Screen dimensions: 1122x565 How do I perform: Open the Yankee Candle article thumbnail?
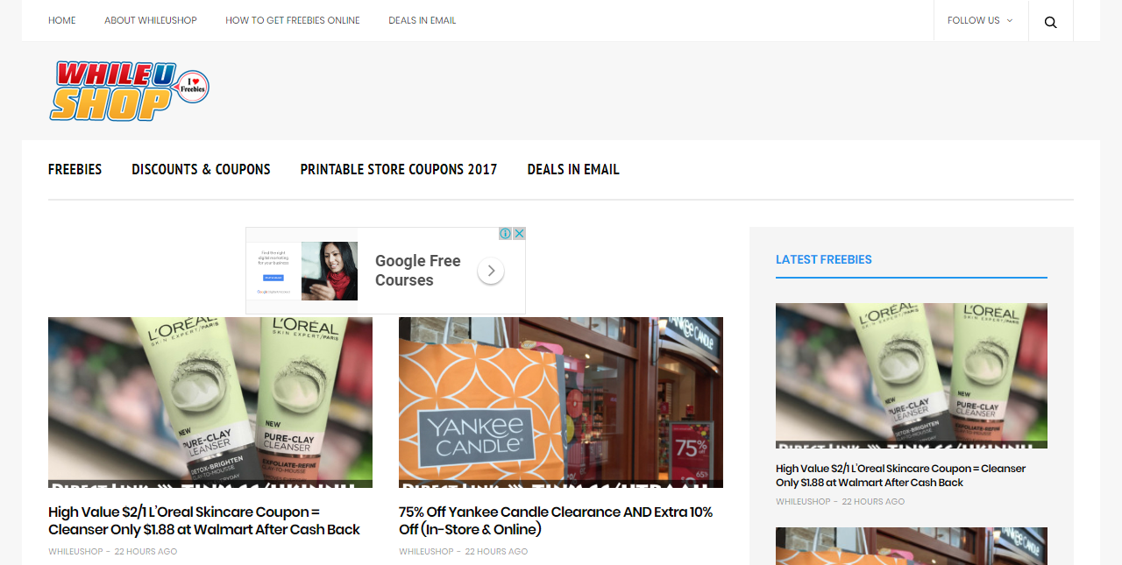560,402
